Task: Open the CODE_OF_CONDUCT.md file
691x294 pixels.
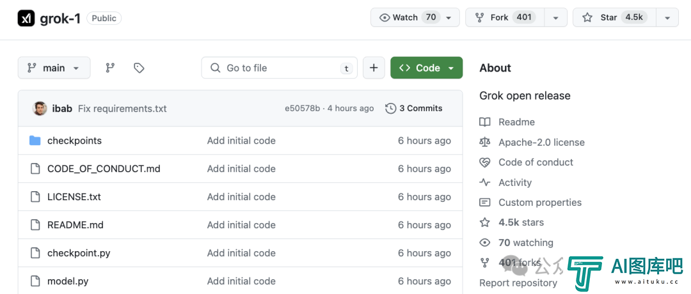Action: (x=104, y=169)
